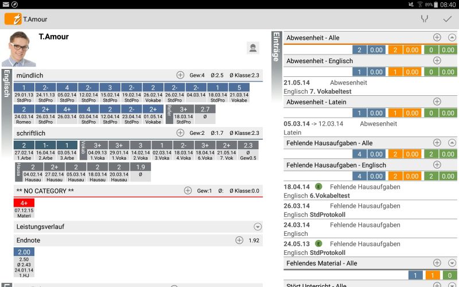Screen dimensions: 459x287
Task: Open the red 4+ grade from 07.12.15
Action: pyautogui.click(x=24, y=207)
